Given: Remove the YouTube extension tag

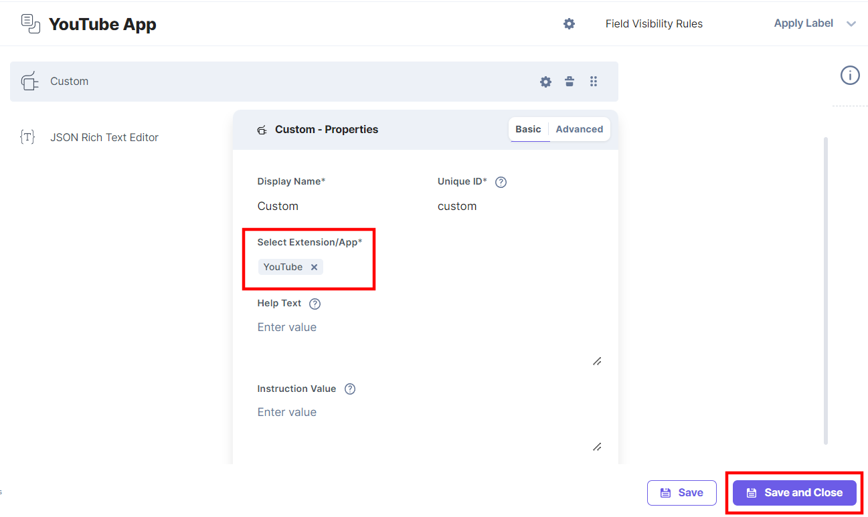Looking at the screenshot, I should point(314,267).
